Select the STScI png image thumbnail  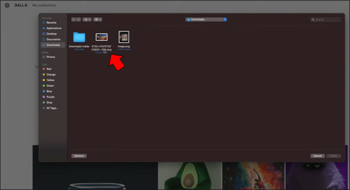[x=102, y=37]
